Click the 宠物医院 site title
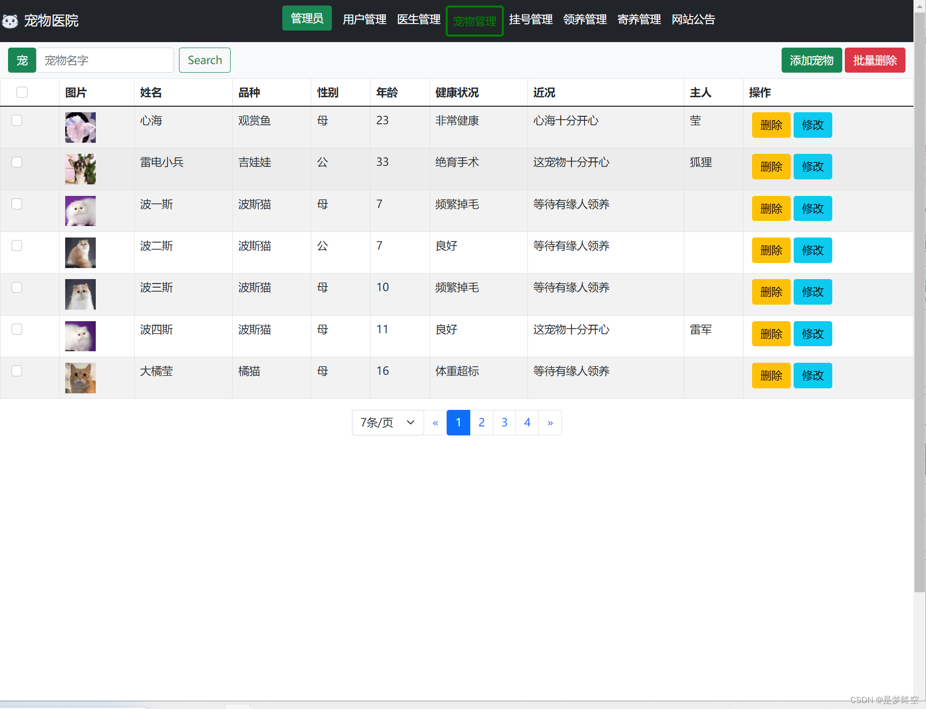Image resolution: width=926 pixels, height=709 pixels. 51,21
